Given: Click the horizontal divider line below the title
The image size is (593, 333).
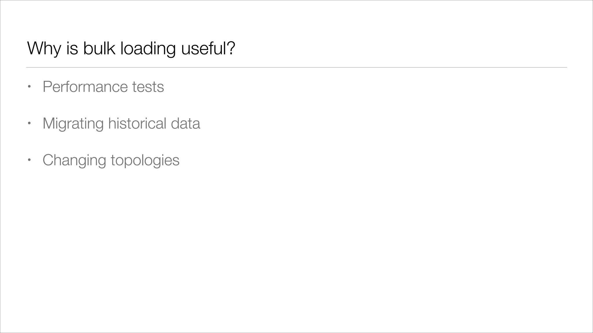Looking at the screenshot, I should pyautogui.click(x=296, y=67).
